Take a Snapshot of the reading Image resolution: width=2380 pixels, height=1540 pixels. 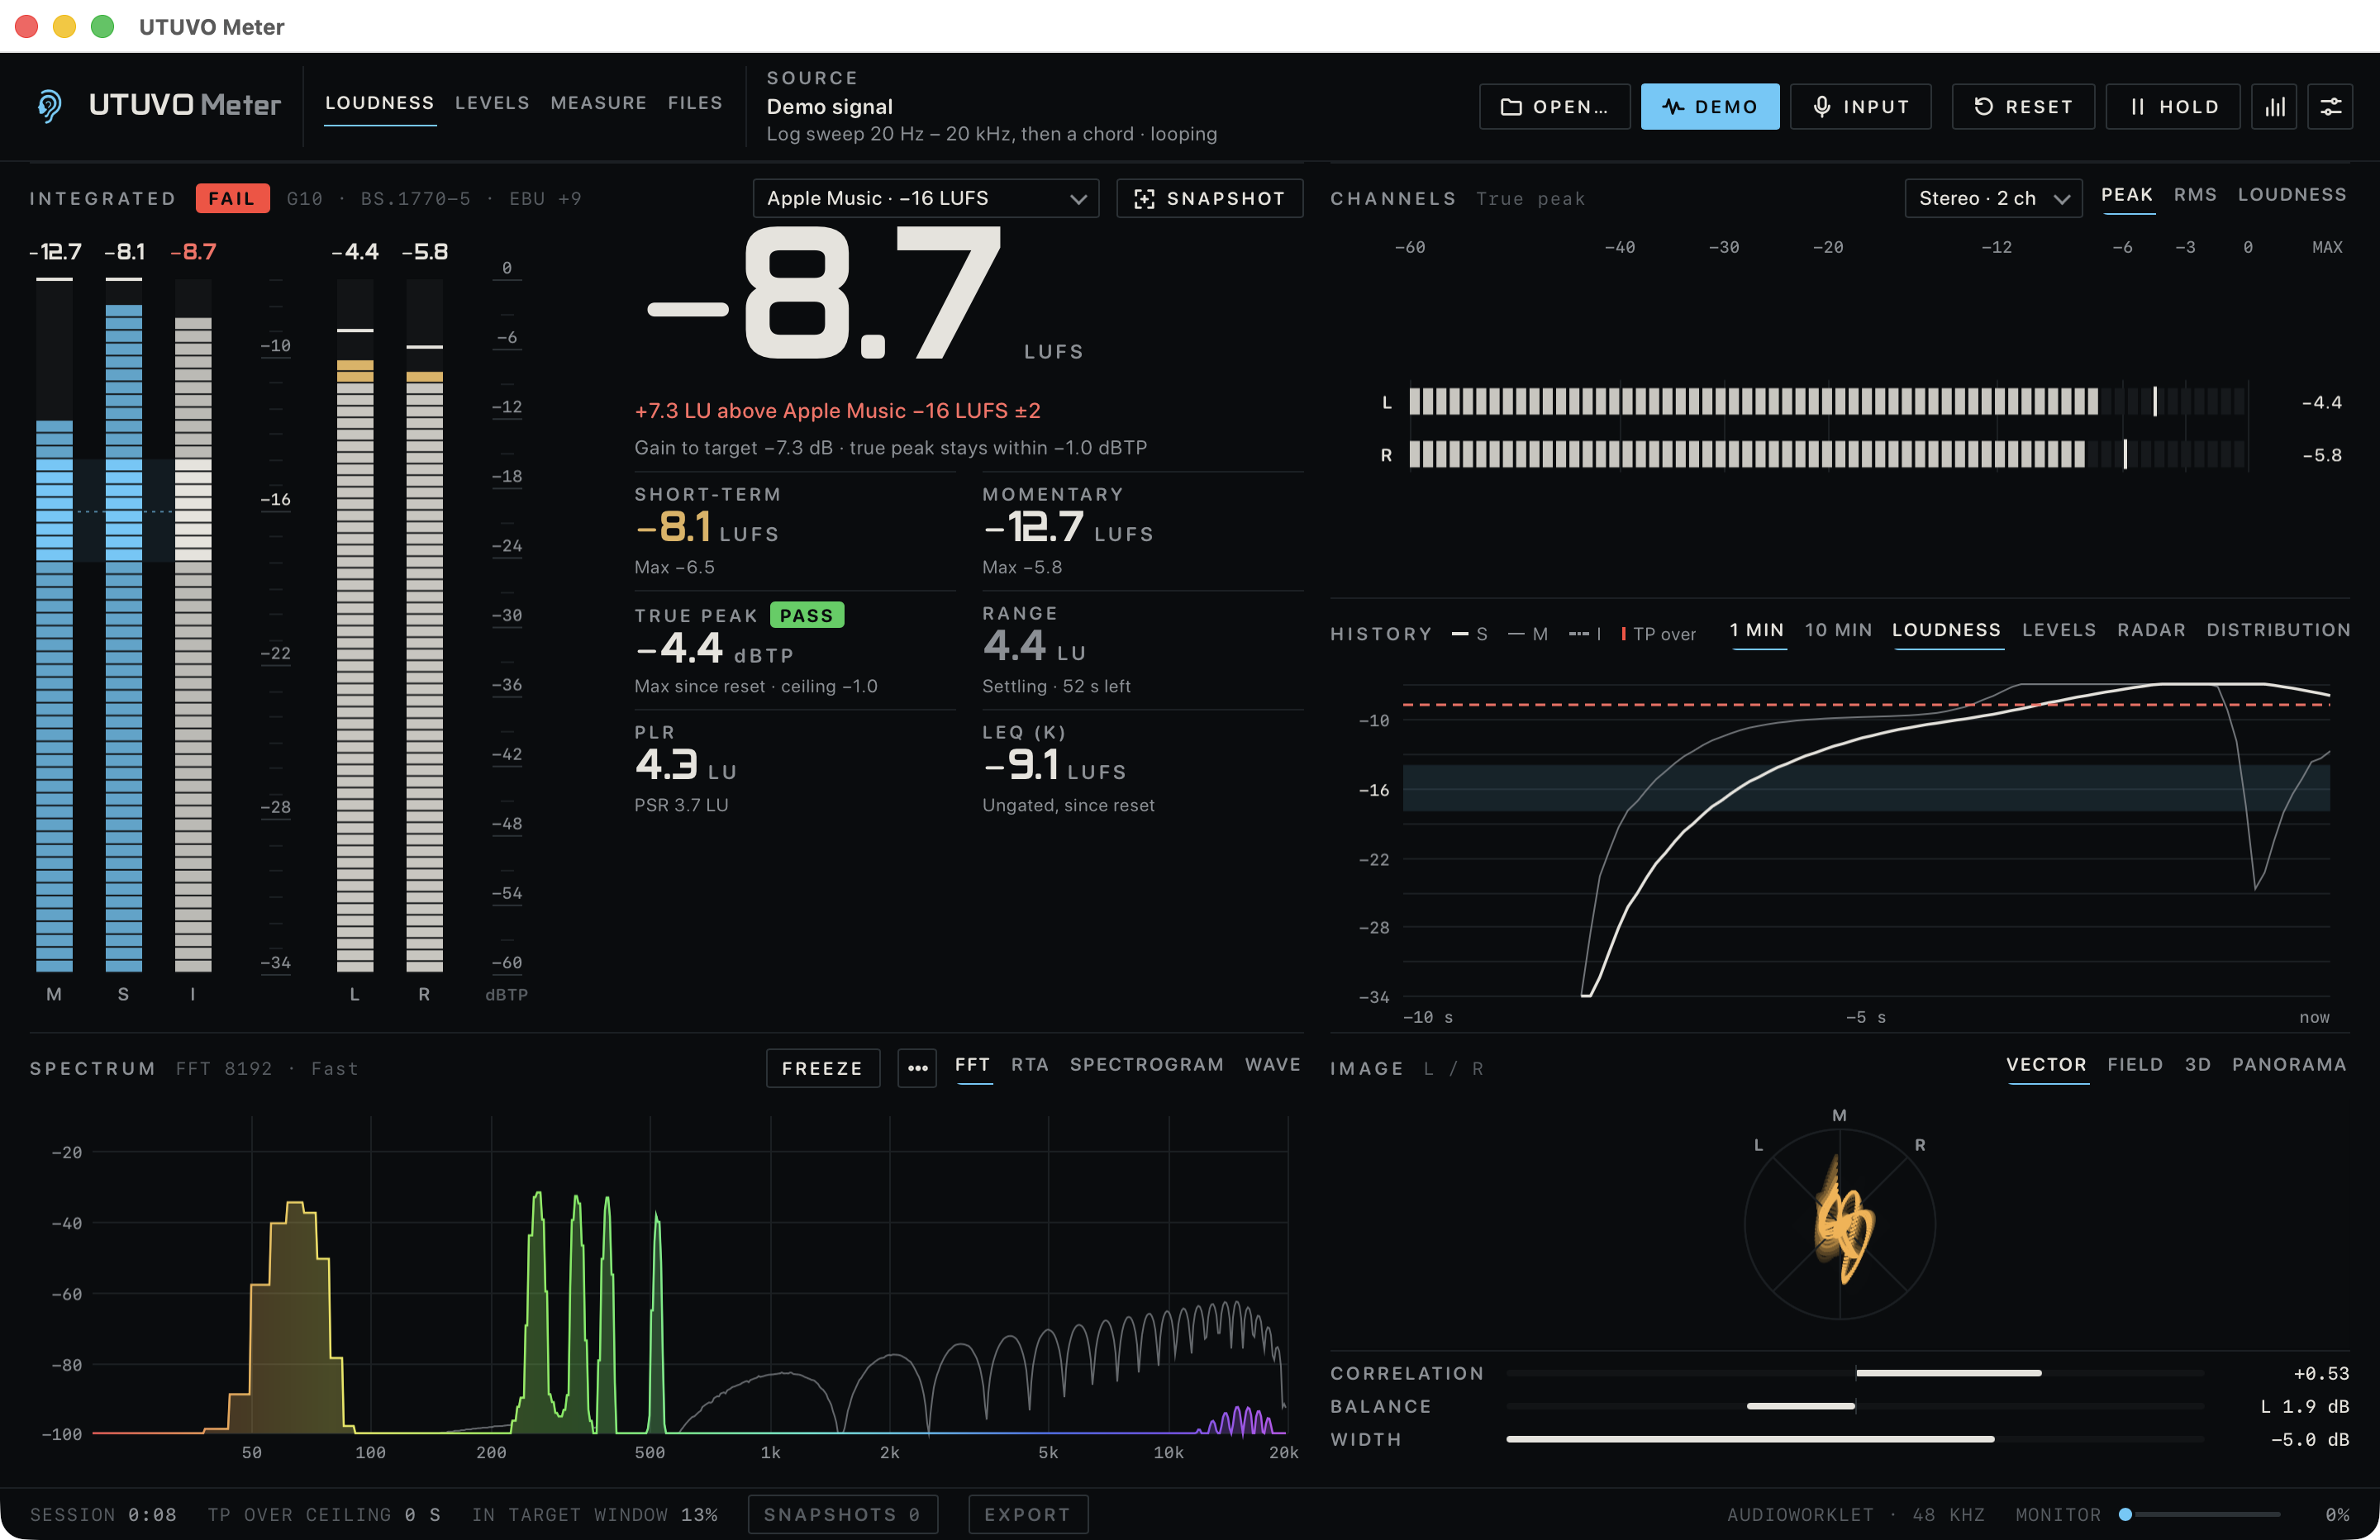click(1210, 198)
